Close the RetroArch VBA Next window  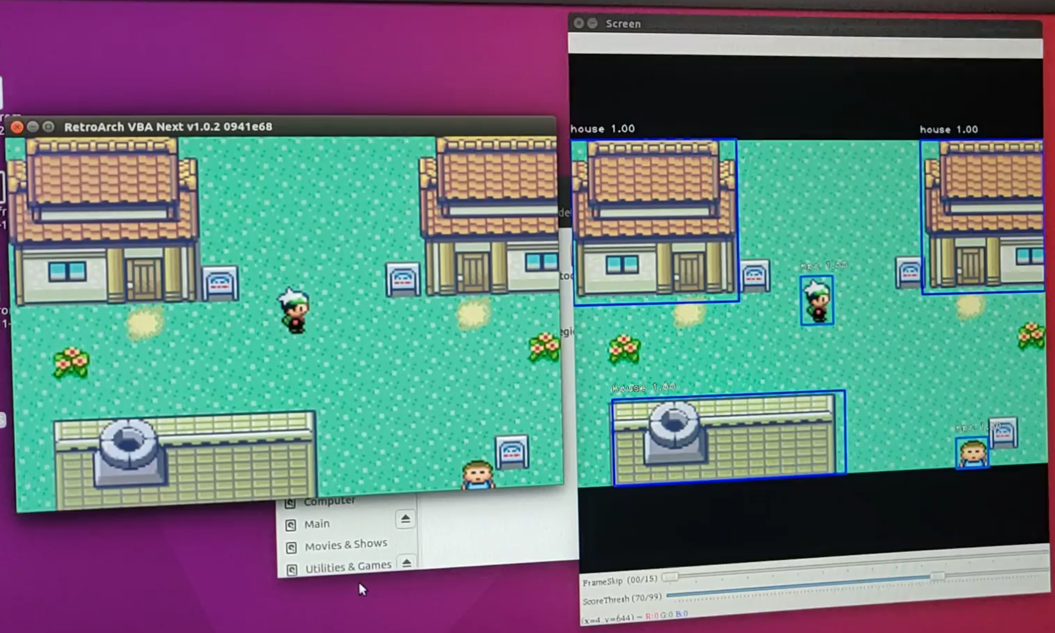17,127
